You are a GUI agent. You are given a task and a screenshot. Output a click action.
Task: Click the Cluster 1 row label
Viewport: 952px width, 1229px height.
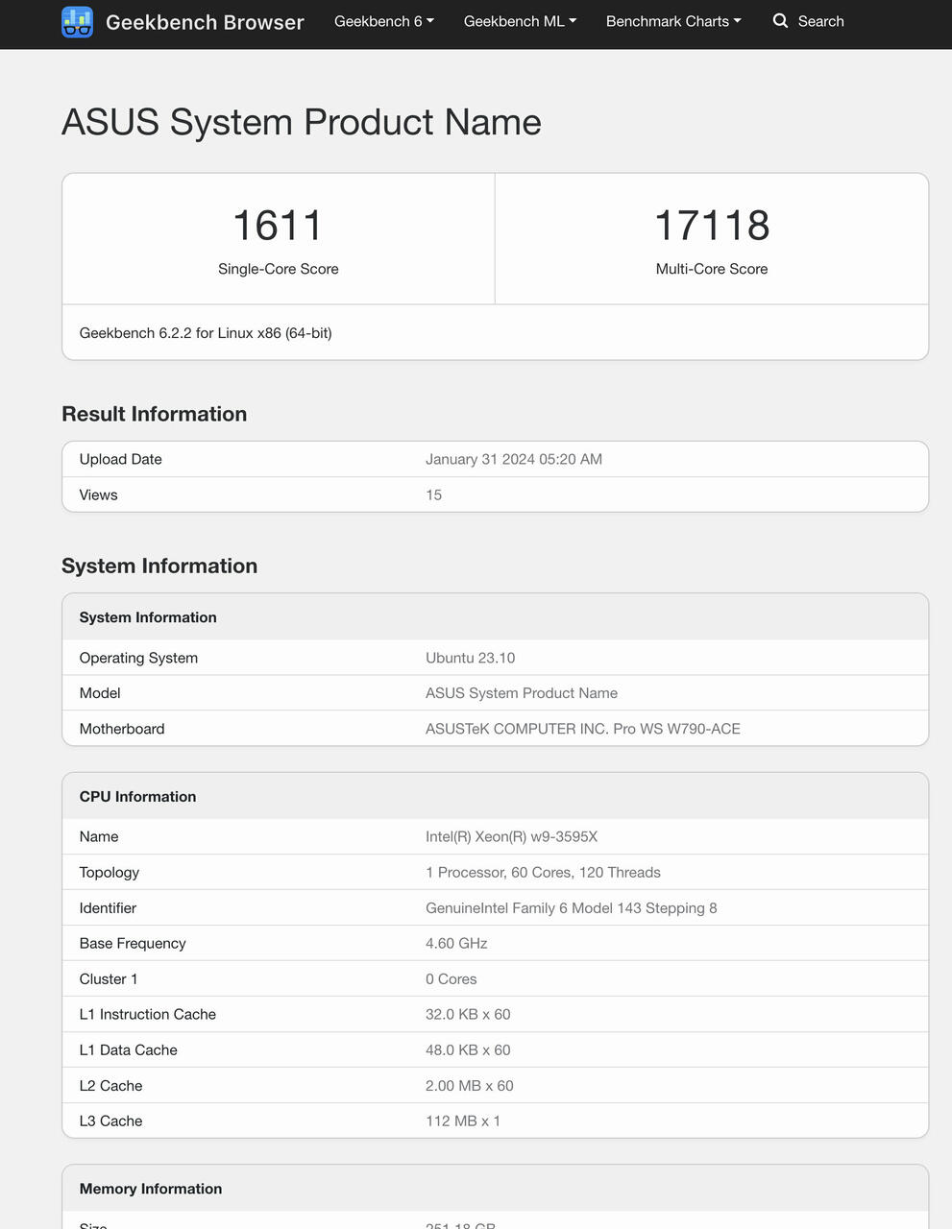[x=109, y=978]
